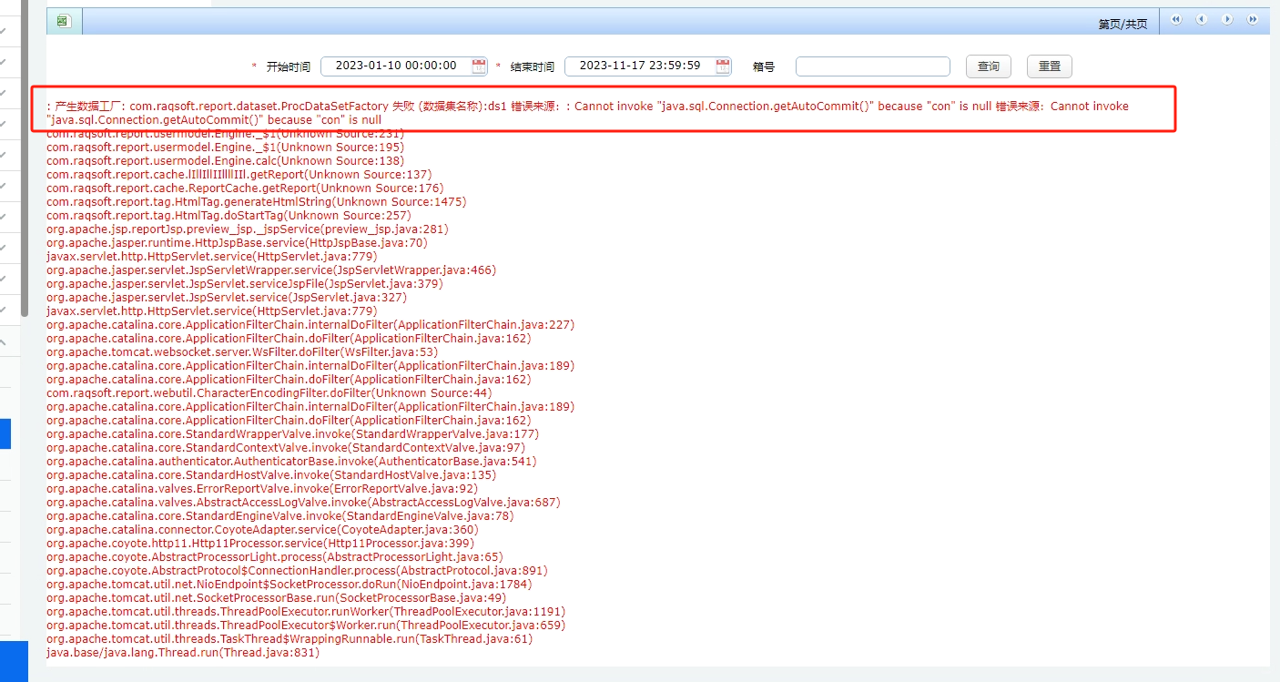Click the AbstractProtocol$ConnectionHandler.process line

pyautogui.click(x=297, y=570)
